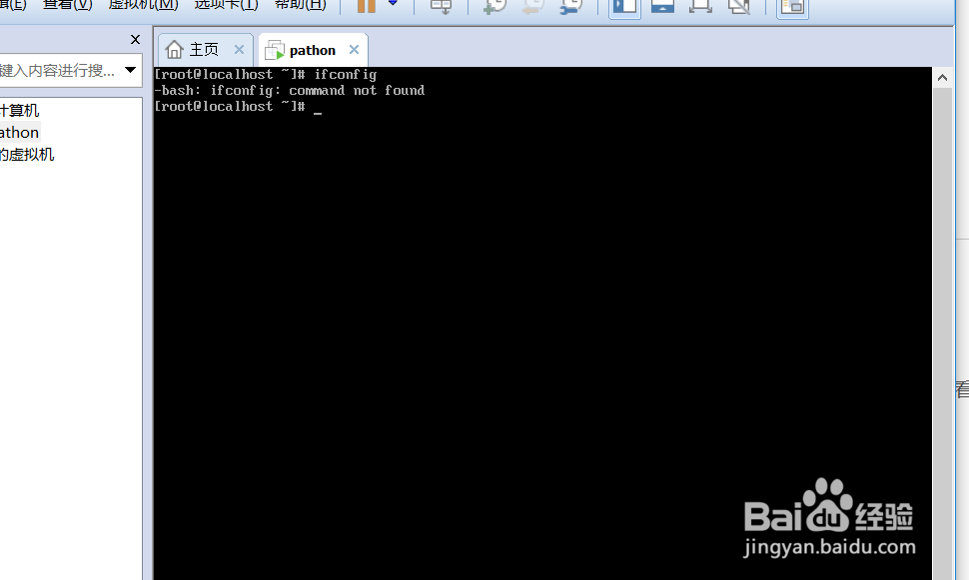Click the scroll up arrow of console scrollbar
Viewport: 969px width, 580px height.
tap(942, 77)
